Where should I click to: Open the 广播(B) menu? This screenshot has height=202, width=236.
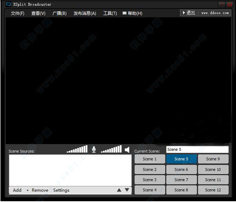[x=59, y=13]
